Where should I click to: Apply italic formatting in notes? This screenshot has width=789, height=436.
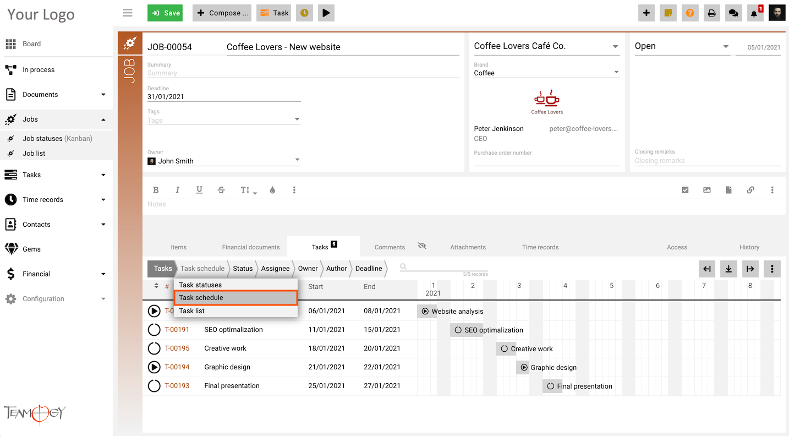pyautogui.click(x=177, y=190)
